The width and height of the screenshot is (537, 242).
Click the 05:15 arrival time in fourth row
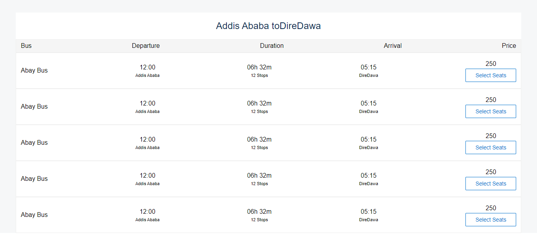click(x=369, y=176)
